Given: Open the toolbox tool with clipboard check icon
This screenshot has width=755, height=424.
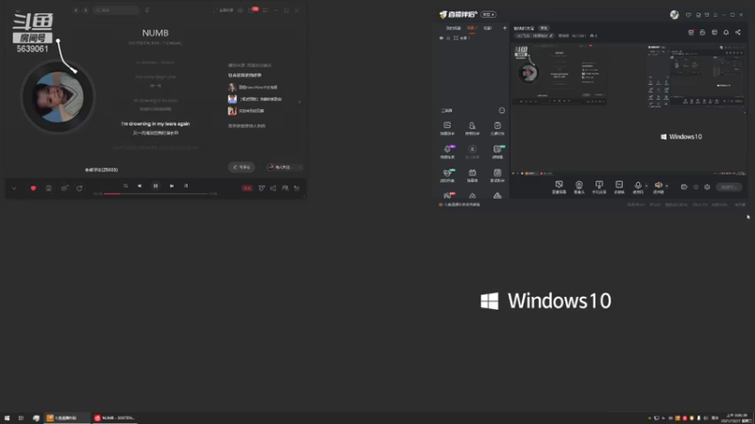Looking at the screenshot, I should click(x=497, y=128).
